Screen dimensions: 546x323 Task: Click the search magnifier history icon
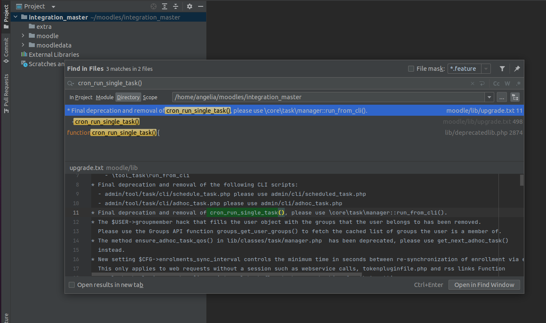71,84
